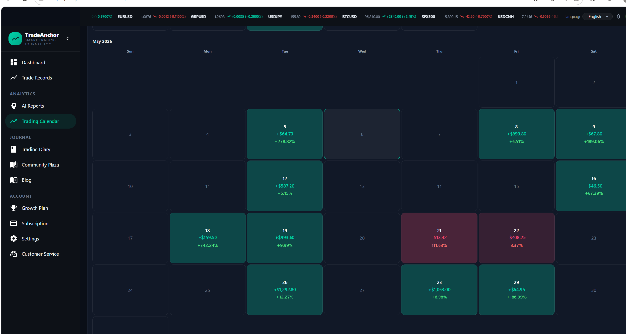Click the BTCUSD upward trend icon

click(x=384, y=17)
